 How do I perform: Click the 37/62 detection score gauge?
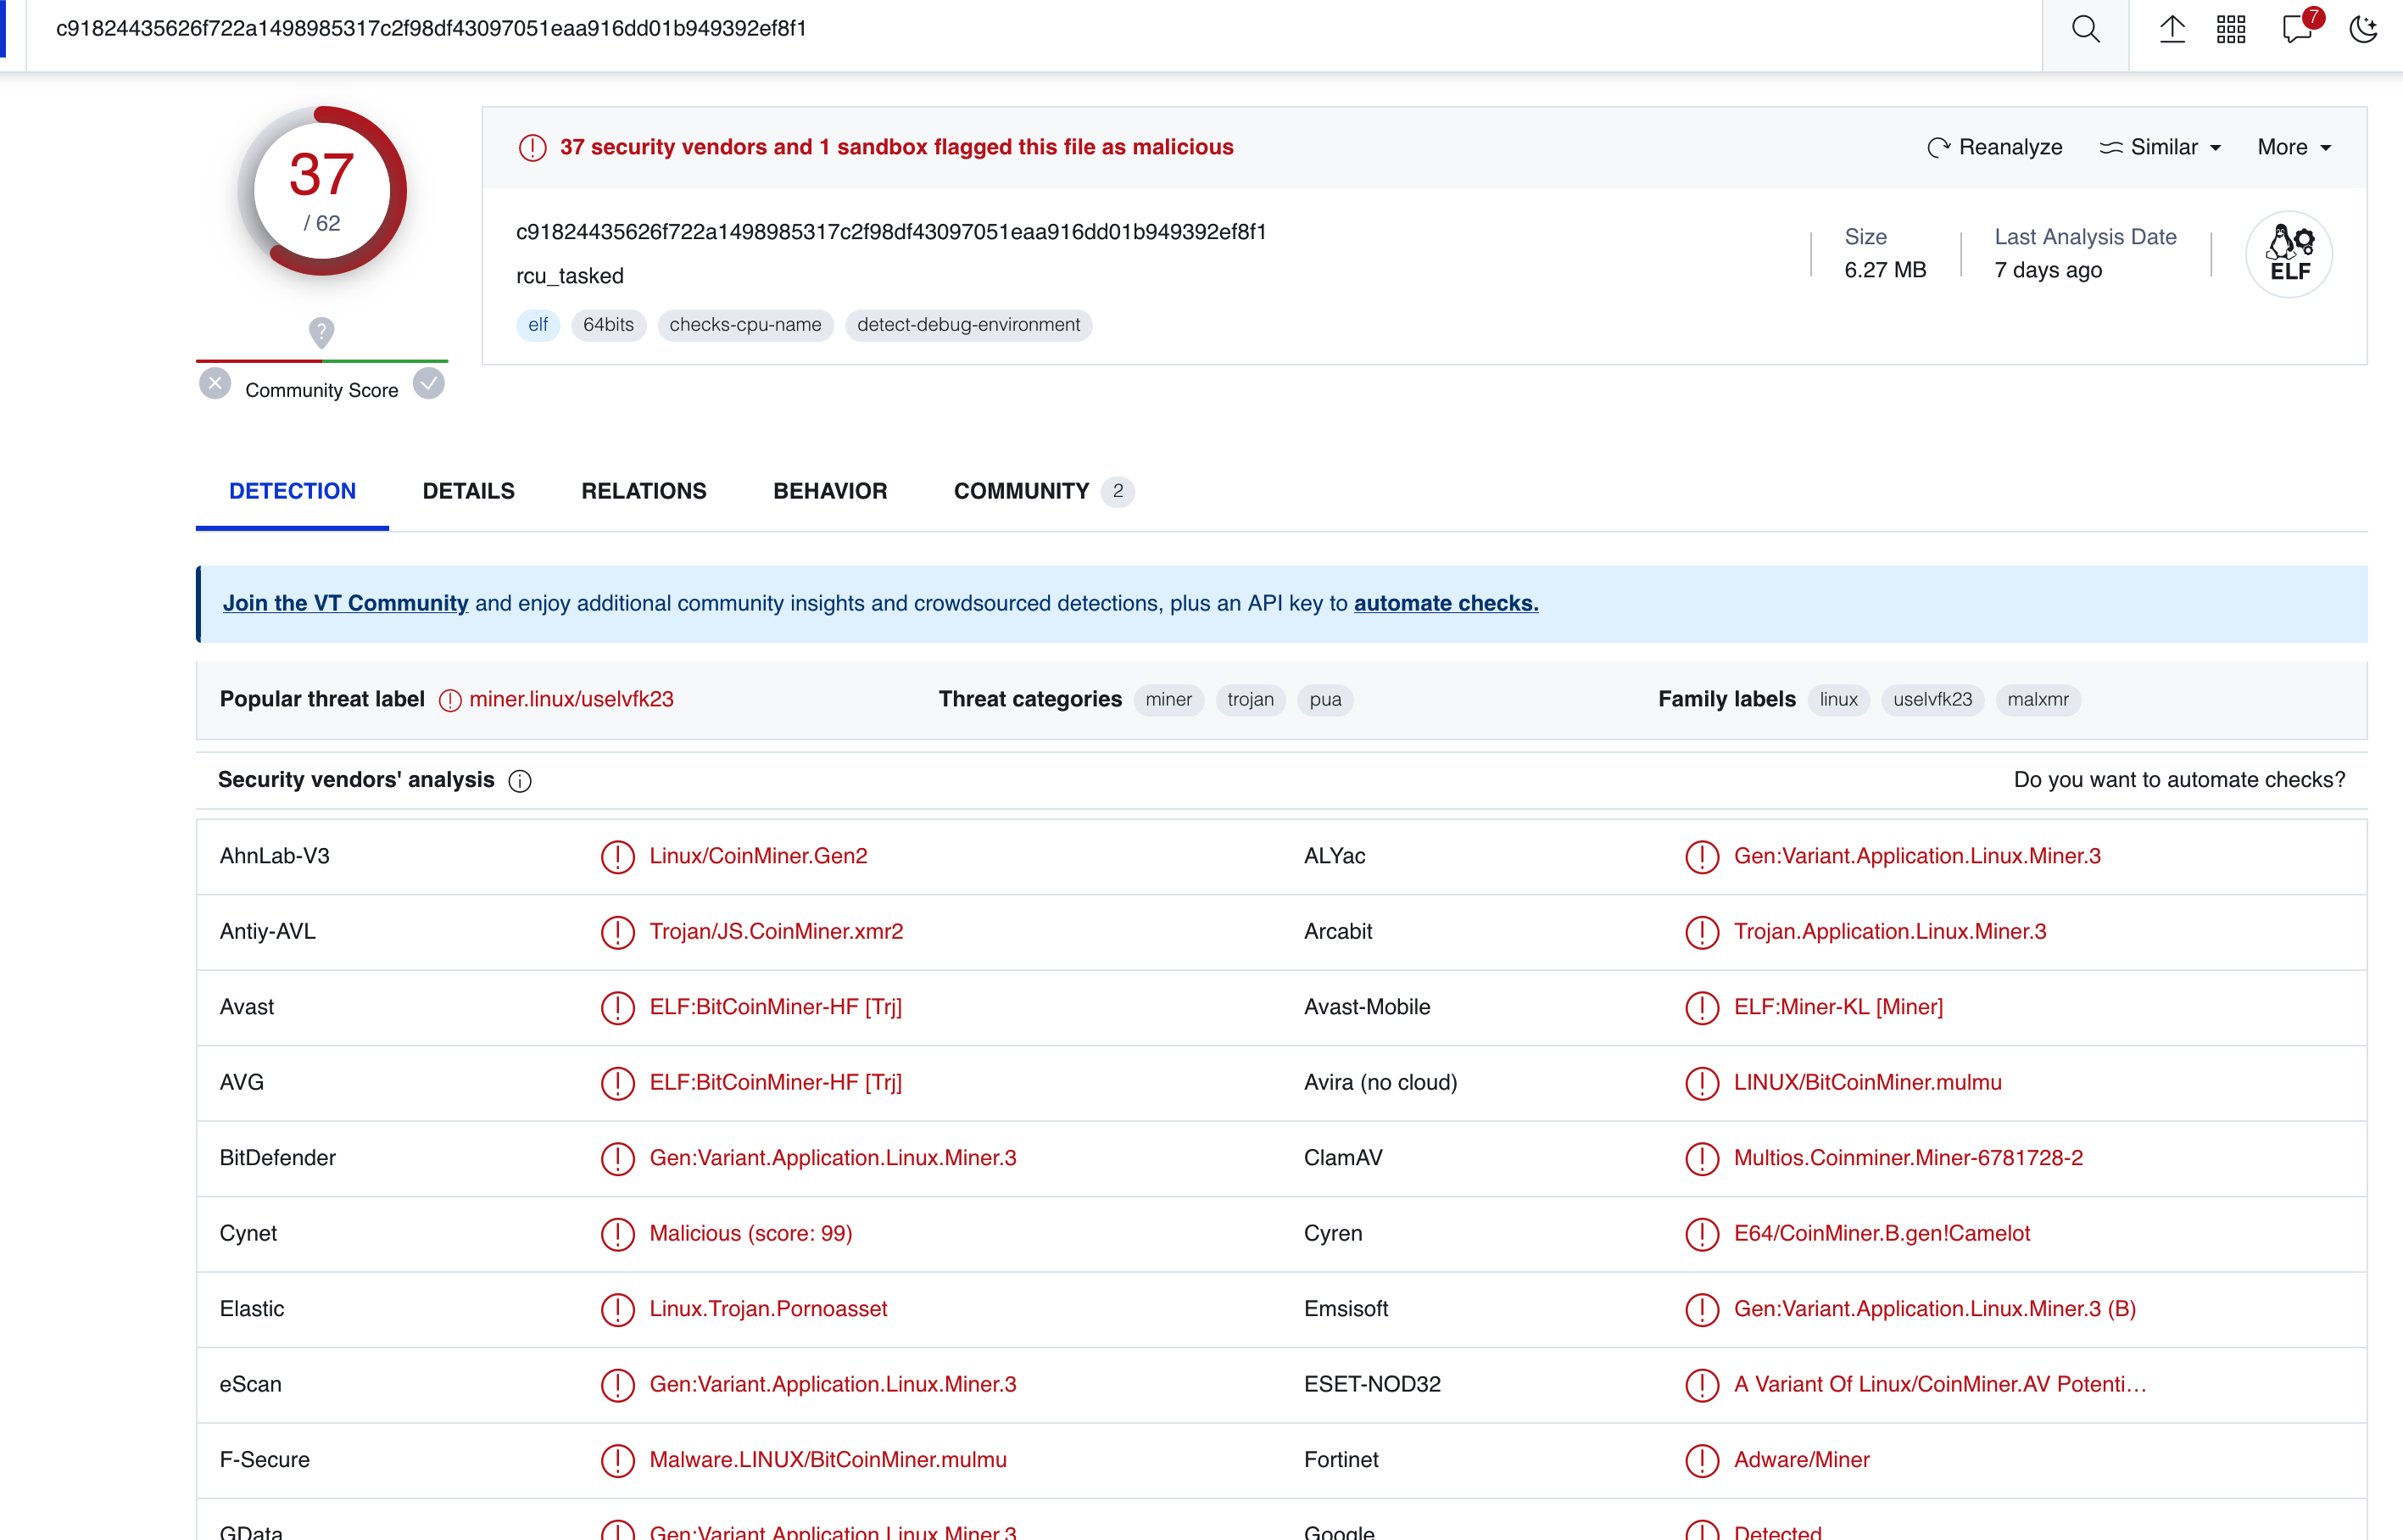322,190
